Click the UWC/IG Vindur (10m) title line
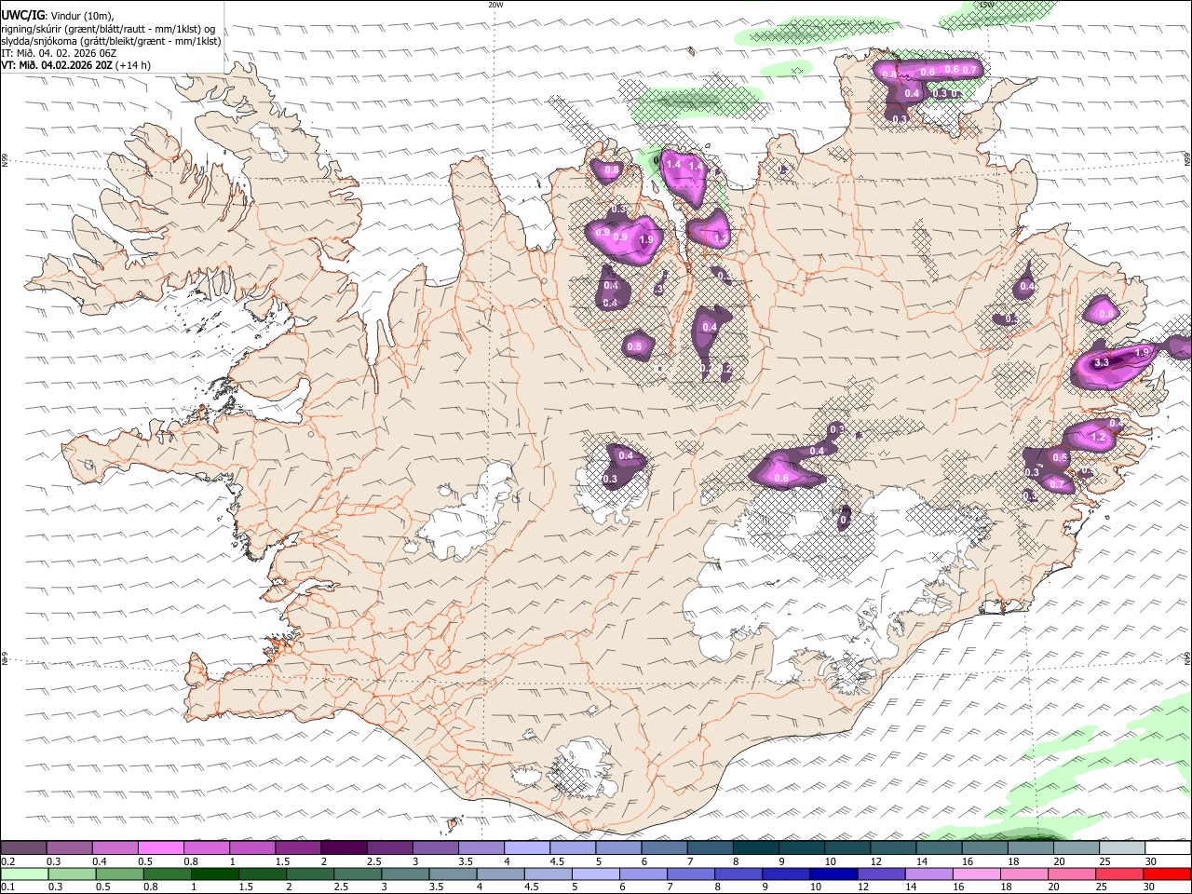This screenshot has height=894, width=1192. point(59,16)
